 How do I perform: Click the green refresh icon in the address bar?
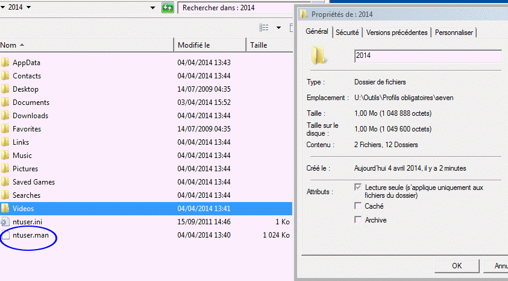[x=168, y=8]
